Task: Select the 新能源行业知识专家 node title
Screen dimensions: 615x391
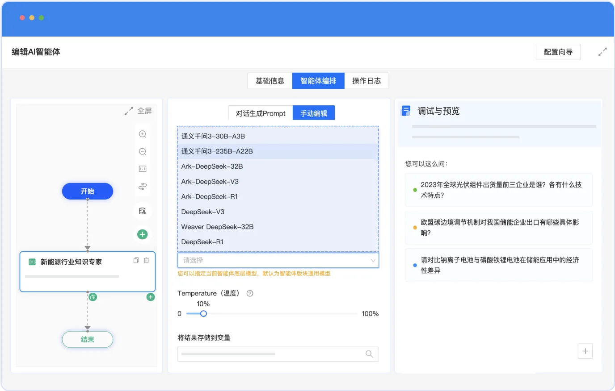Action: 72,262
